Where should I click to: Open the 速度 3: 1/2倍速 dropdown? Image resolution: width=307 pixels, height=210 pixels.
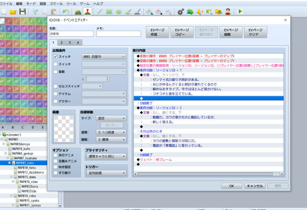point(111,132)
